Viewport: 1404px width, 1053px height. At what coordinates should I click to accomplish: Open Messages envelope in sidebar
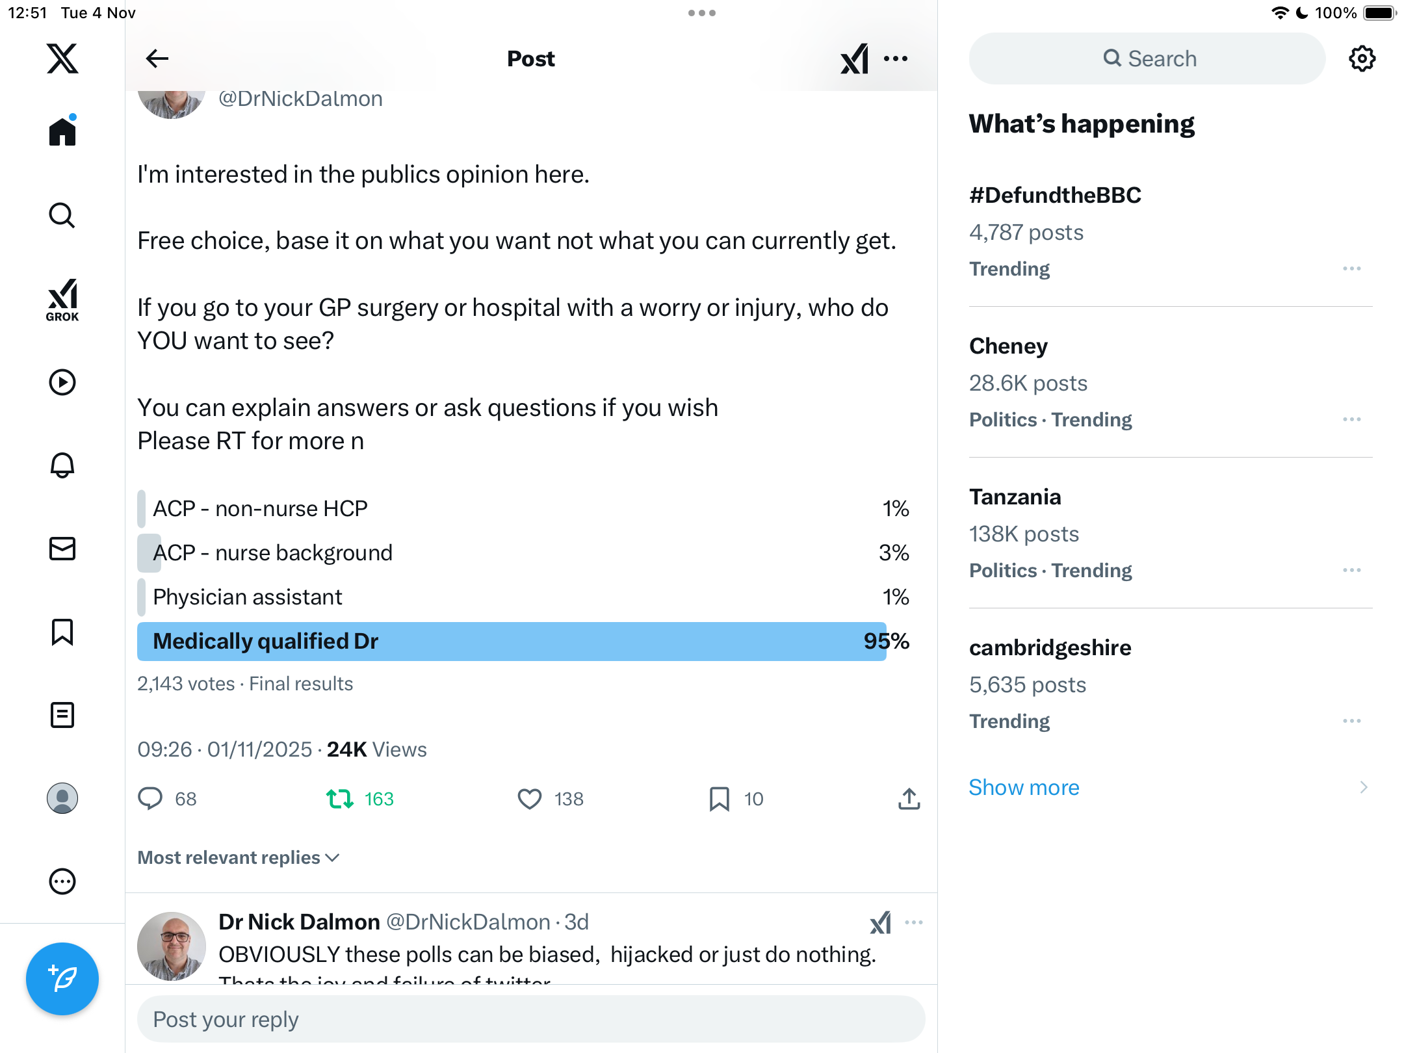62,549
